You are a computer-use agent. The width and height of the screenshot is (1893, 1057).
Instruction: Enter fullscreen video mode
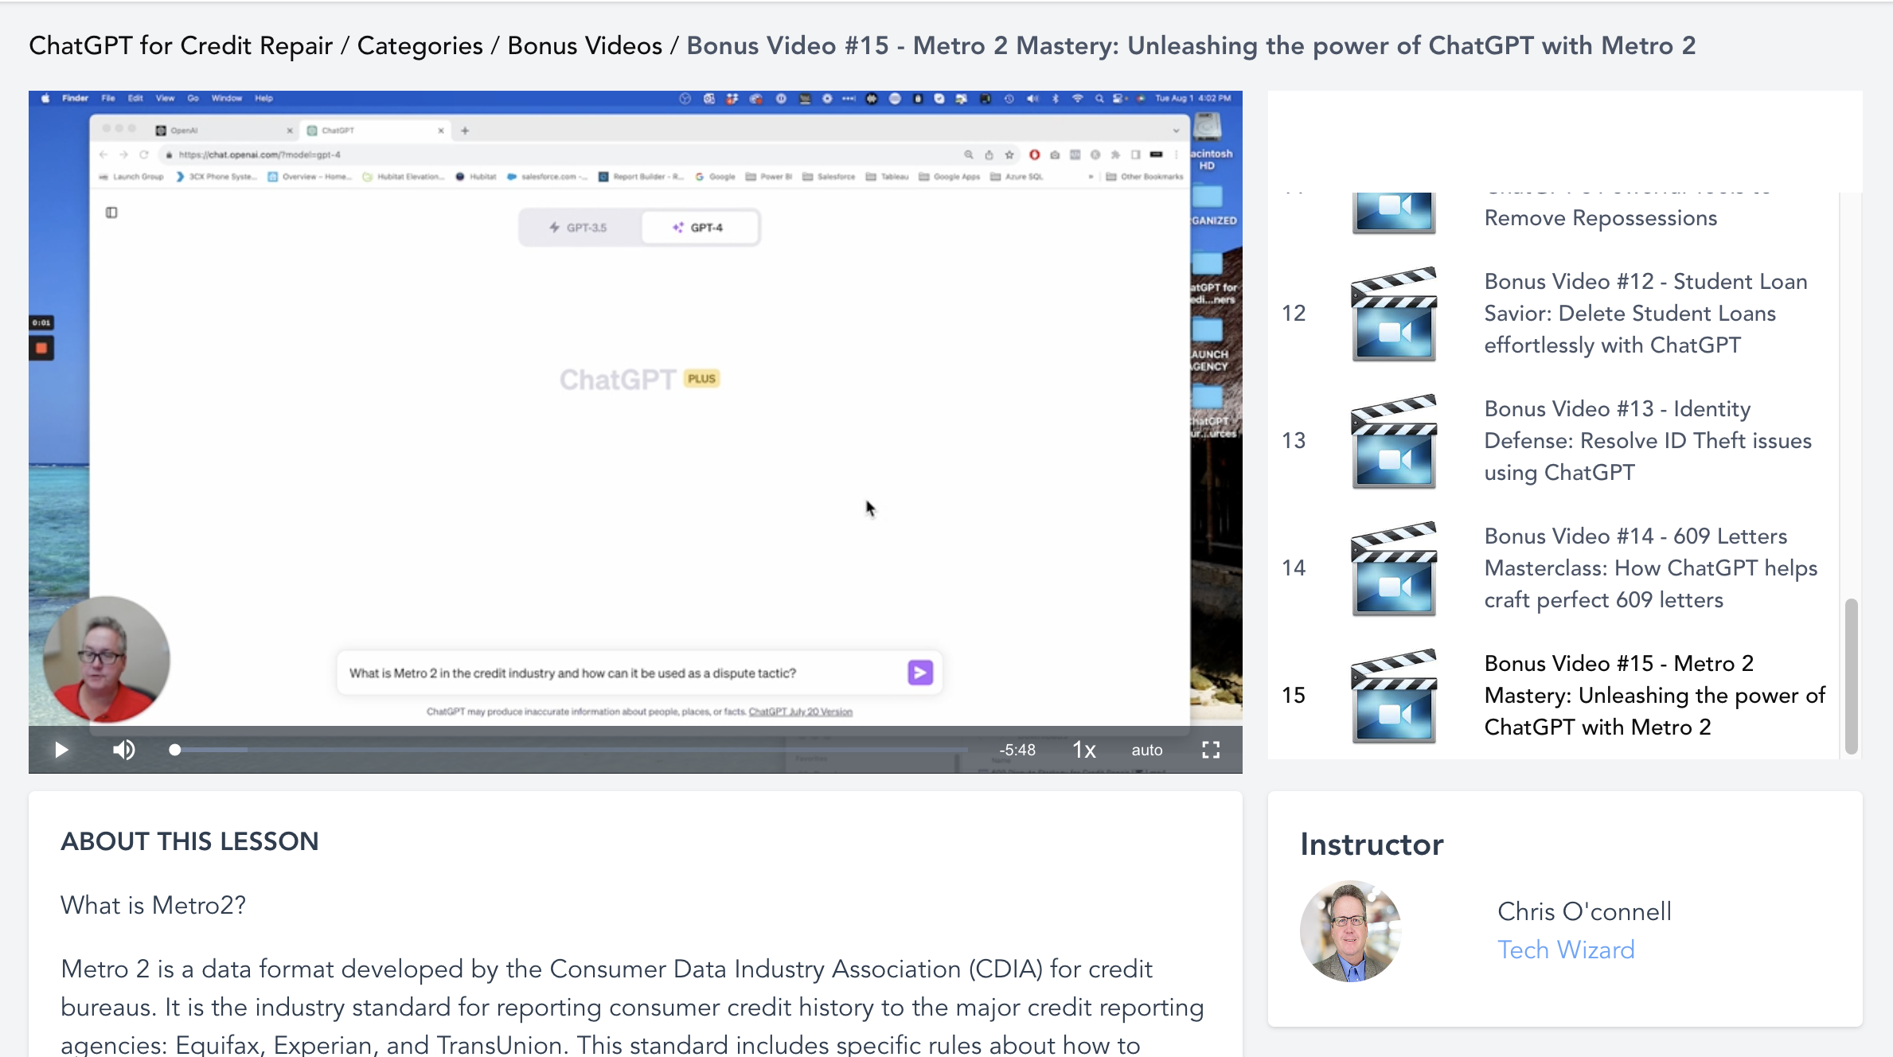(x=1211, y=750)
